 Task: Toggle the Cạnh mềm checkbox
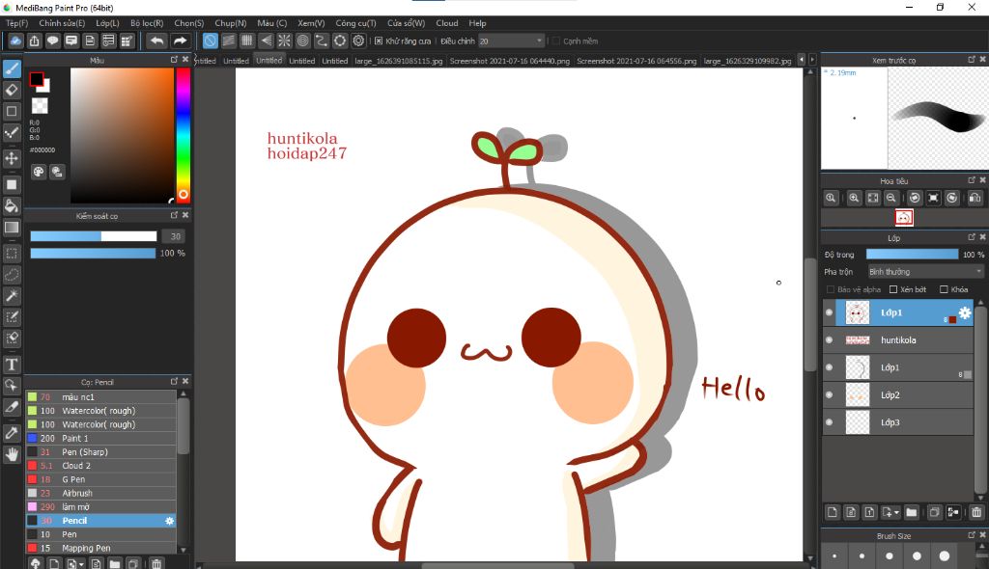coord(555,41)
